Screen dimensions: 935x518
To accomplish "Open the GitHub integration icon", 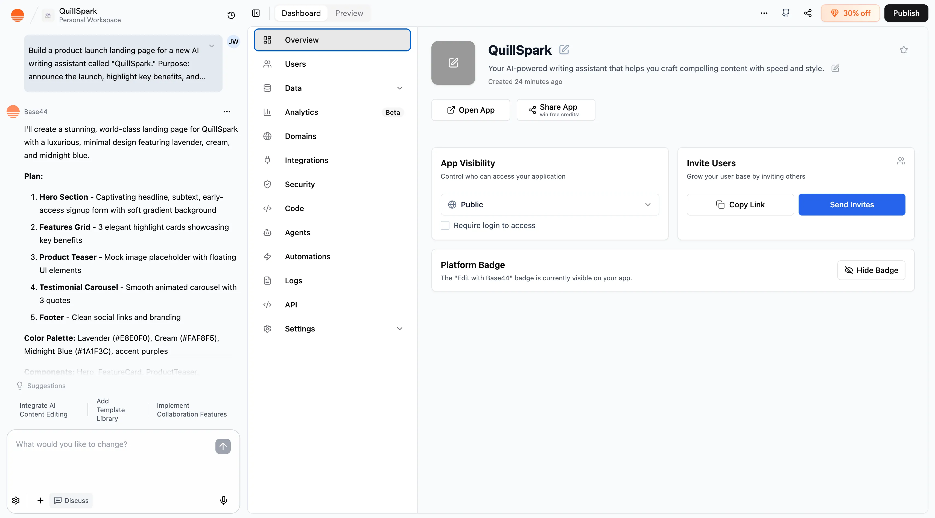I will 785,13.
